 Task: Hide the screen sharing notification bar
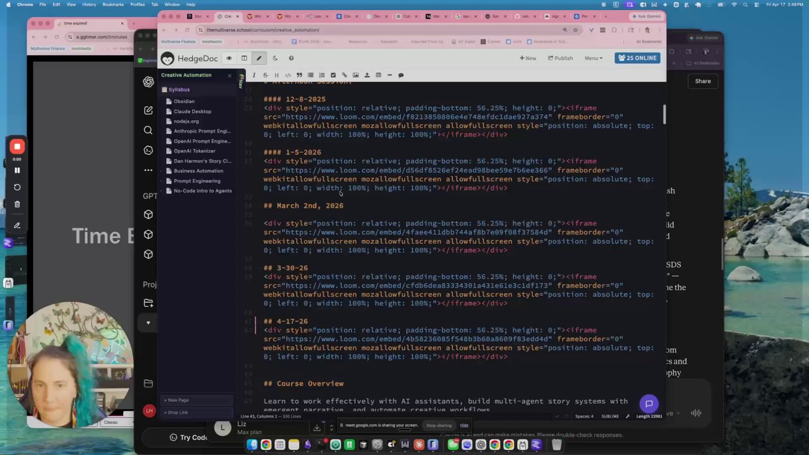click(464, 425)
